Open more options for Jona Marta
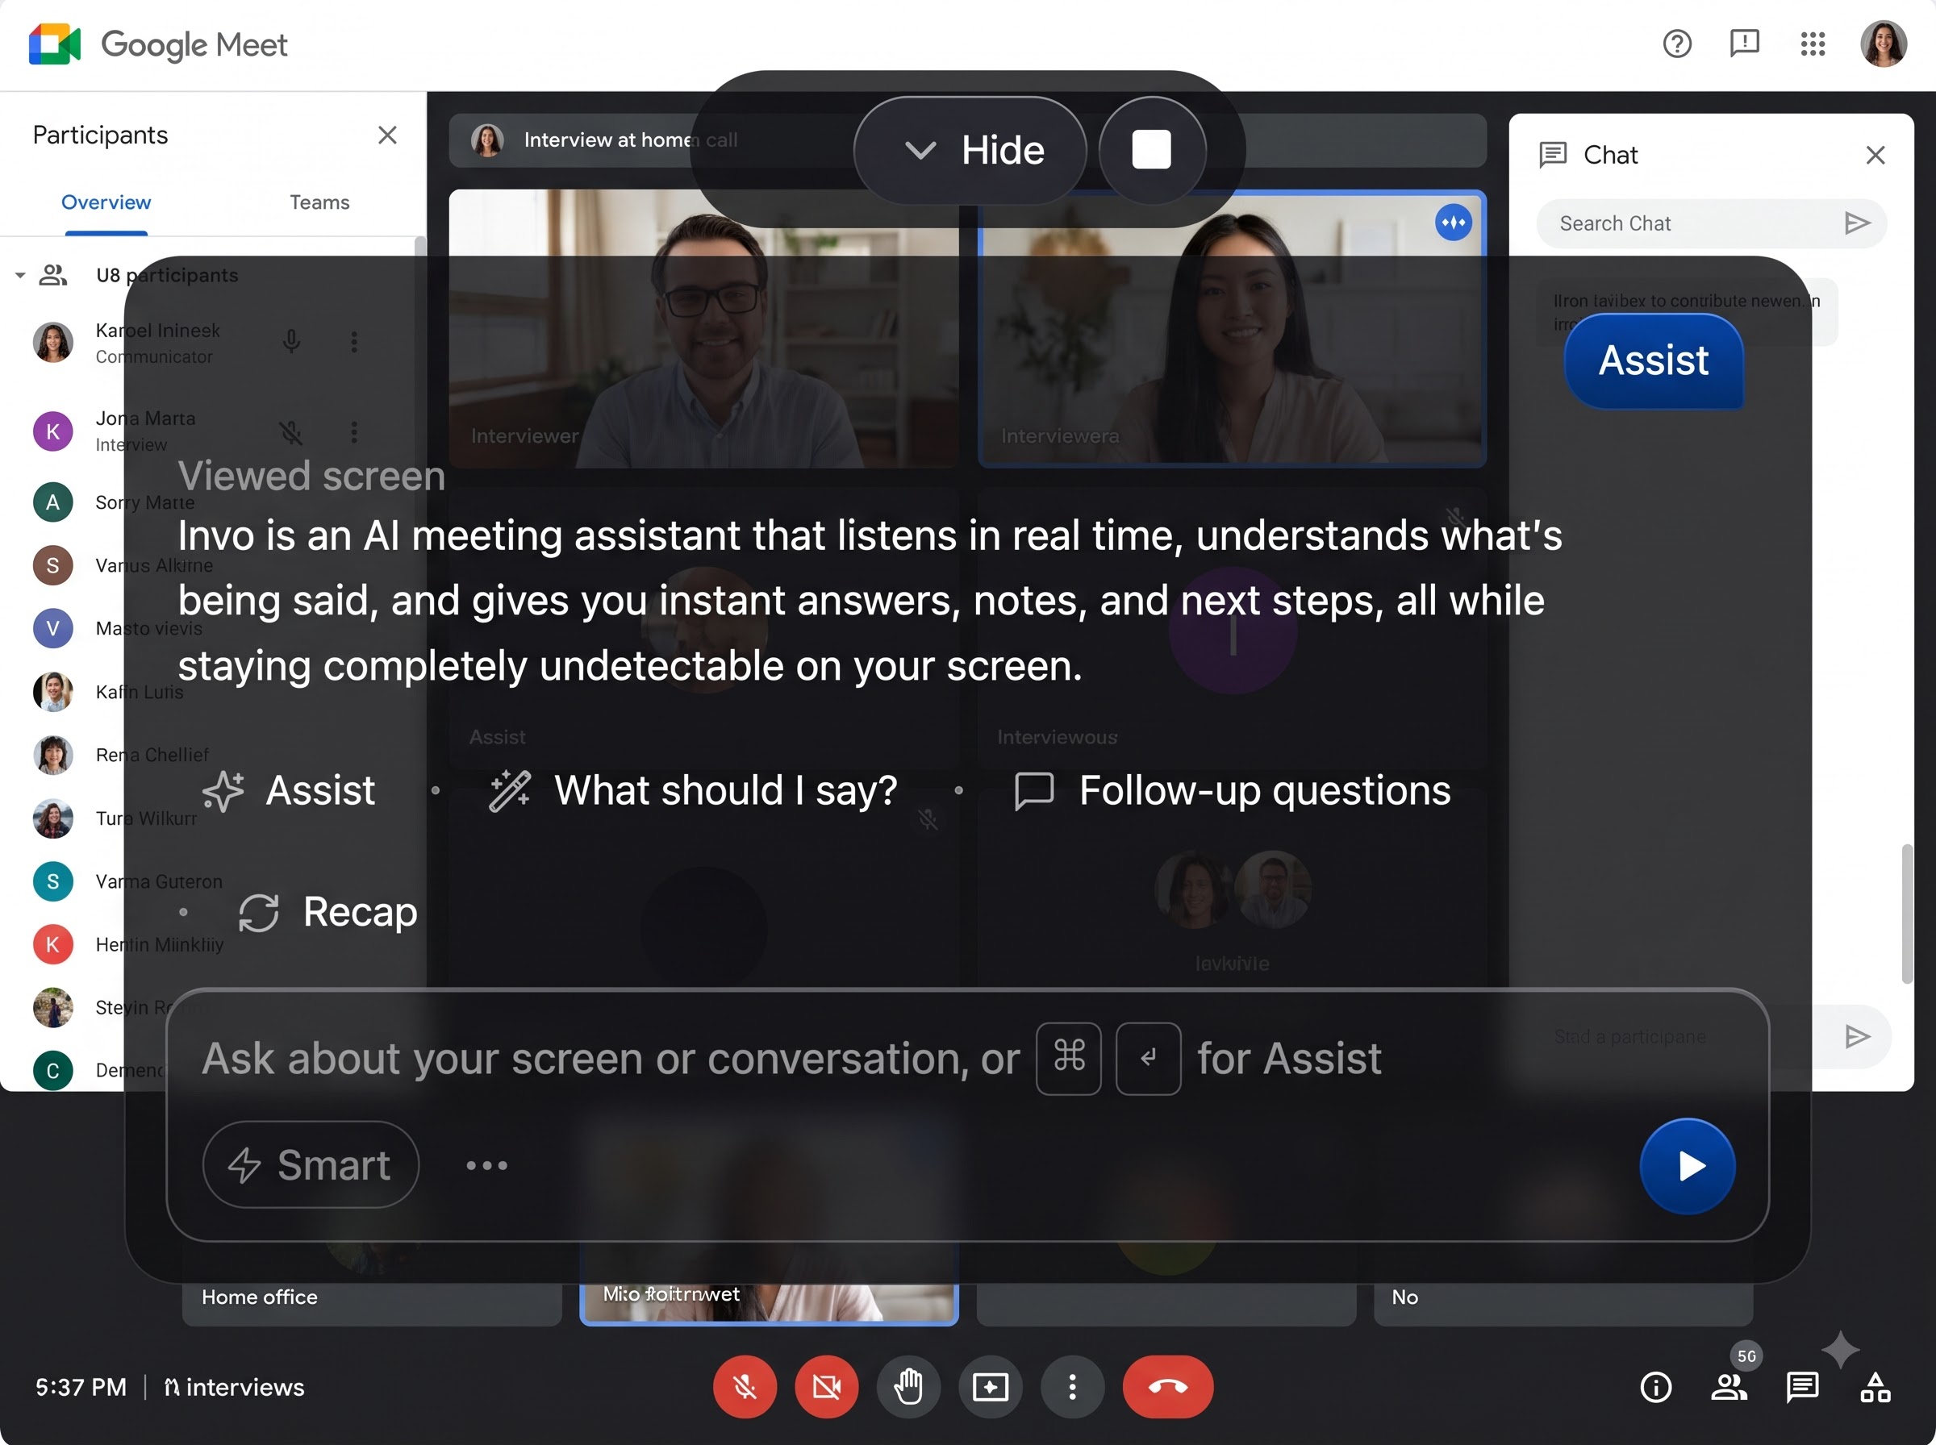Screen dimensions: 1936x1445 (x=353, y=432)
